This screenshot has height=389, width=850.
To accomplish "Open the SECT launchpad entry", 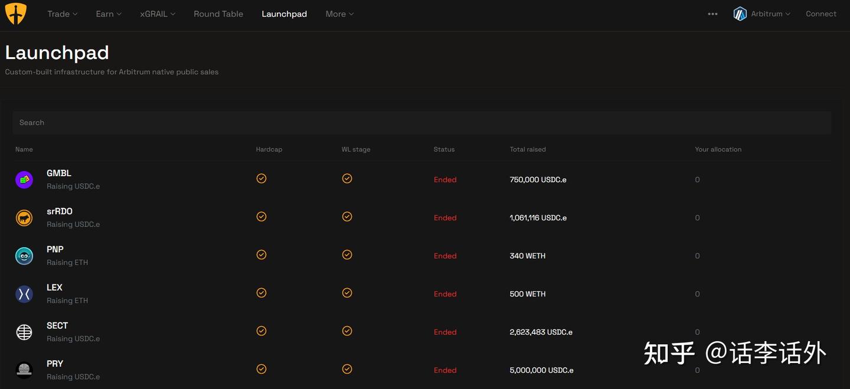I will [x=423, y=332].
